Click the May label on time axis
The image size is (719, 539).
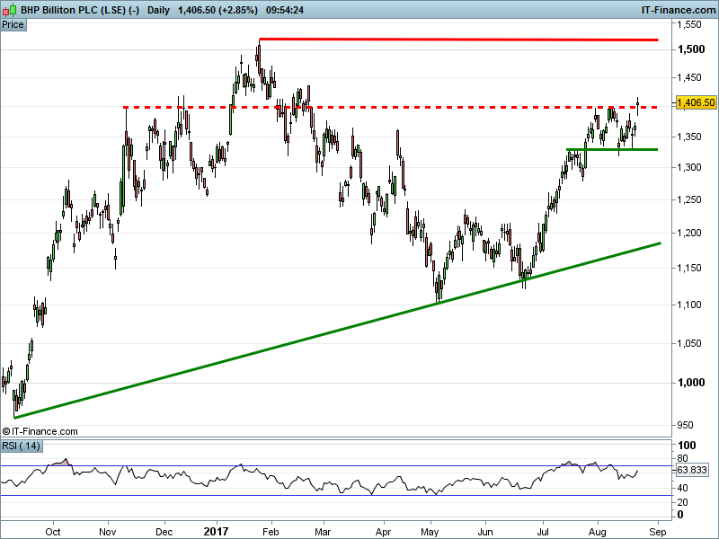point(430,532)
